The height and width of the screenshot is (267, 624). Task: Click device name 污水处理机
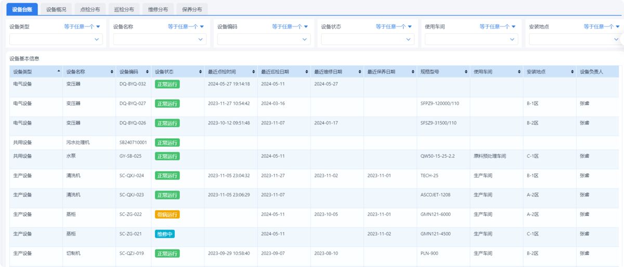coord(78,142)
